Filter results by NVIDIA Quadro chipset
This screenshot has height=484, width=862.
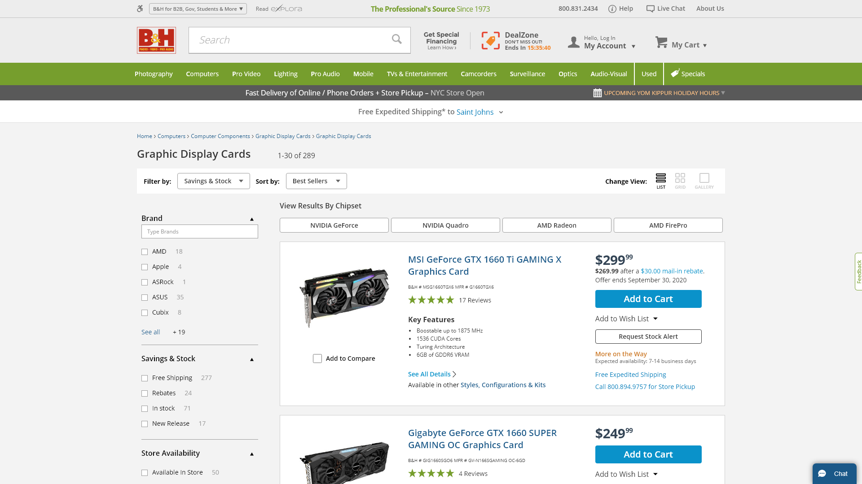pos(445,225)
